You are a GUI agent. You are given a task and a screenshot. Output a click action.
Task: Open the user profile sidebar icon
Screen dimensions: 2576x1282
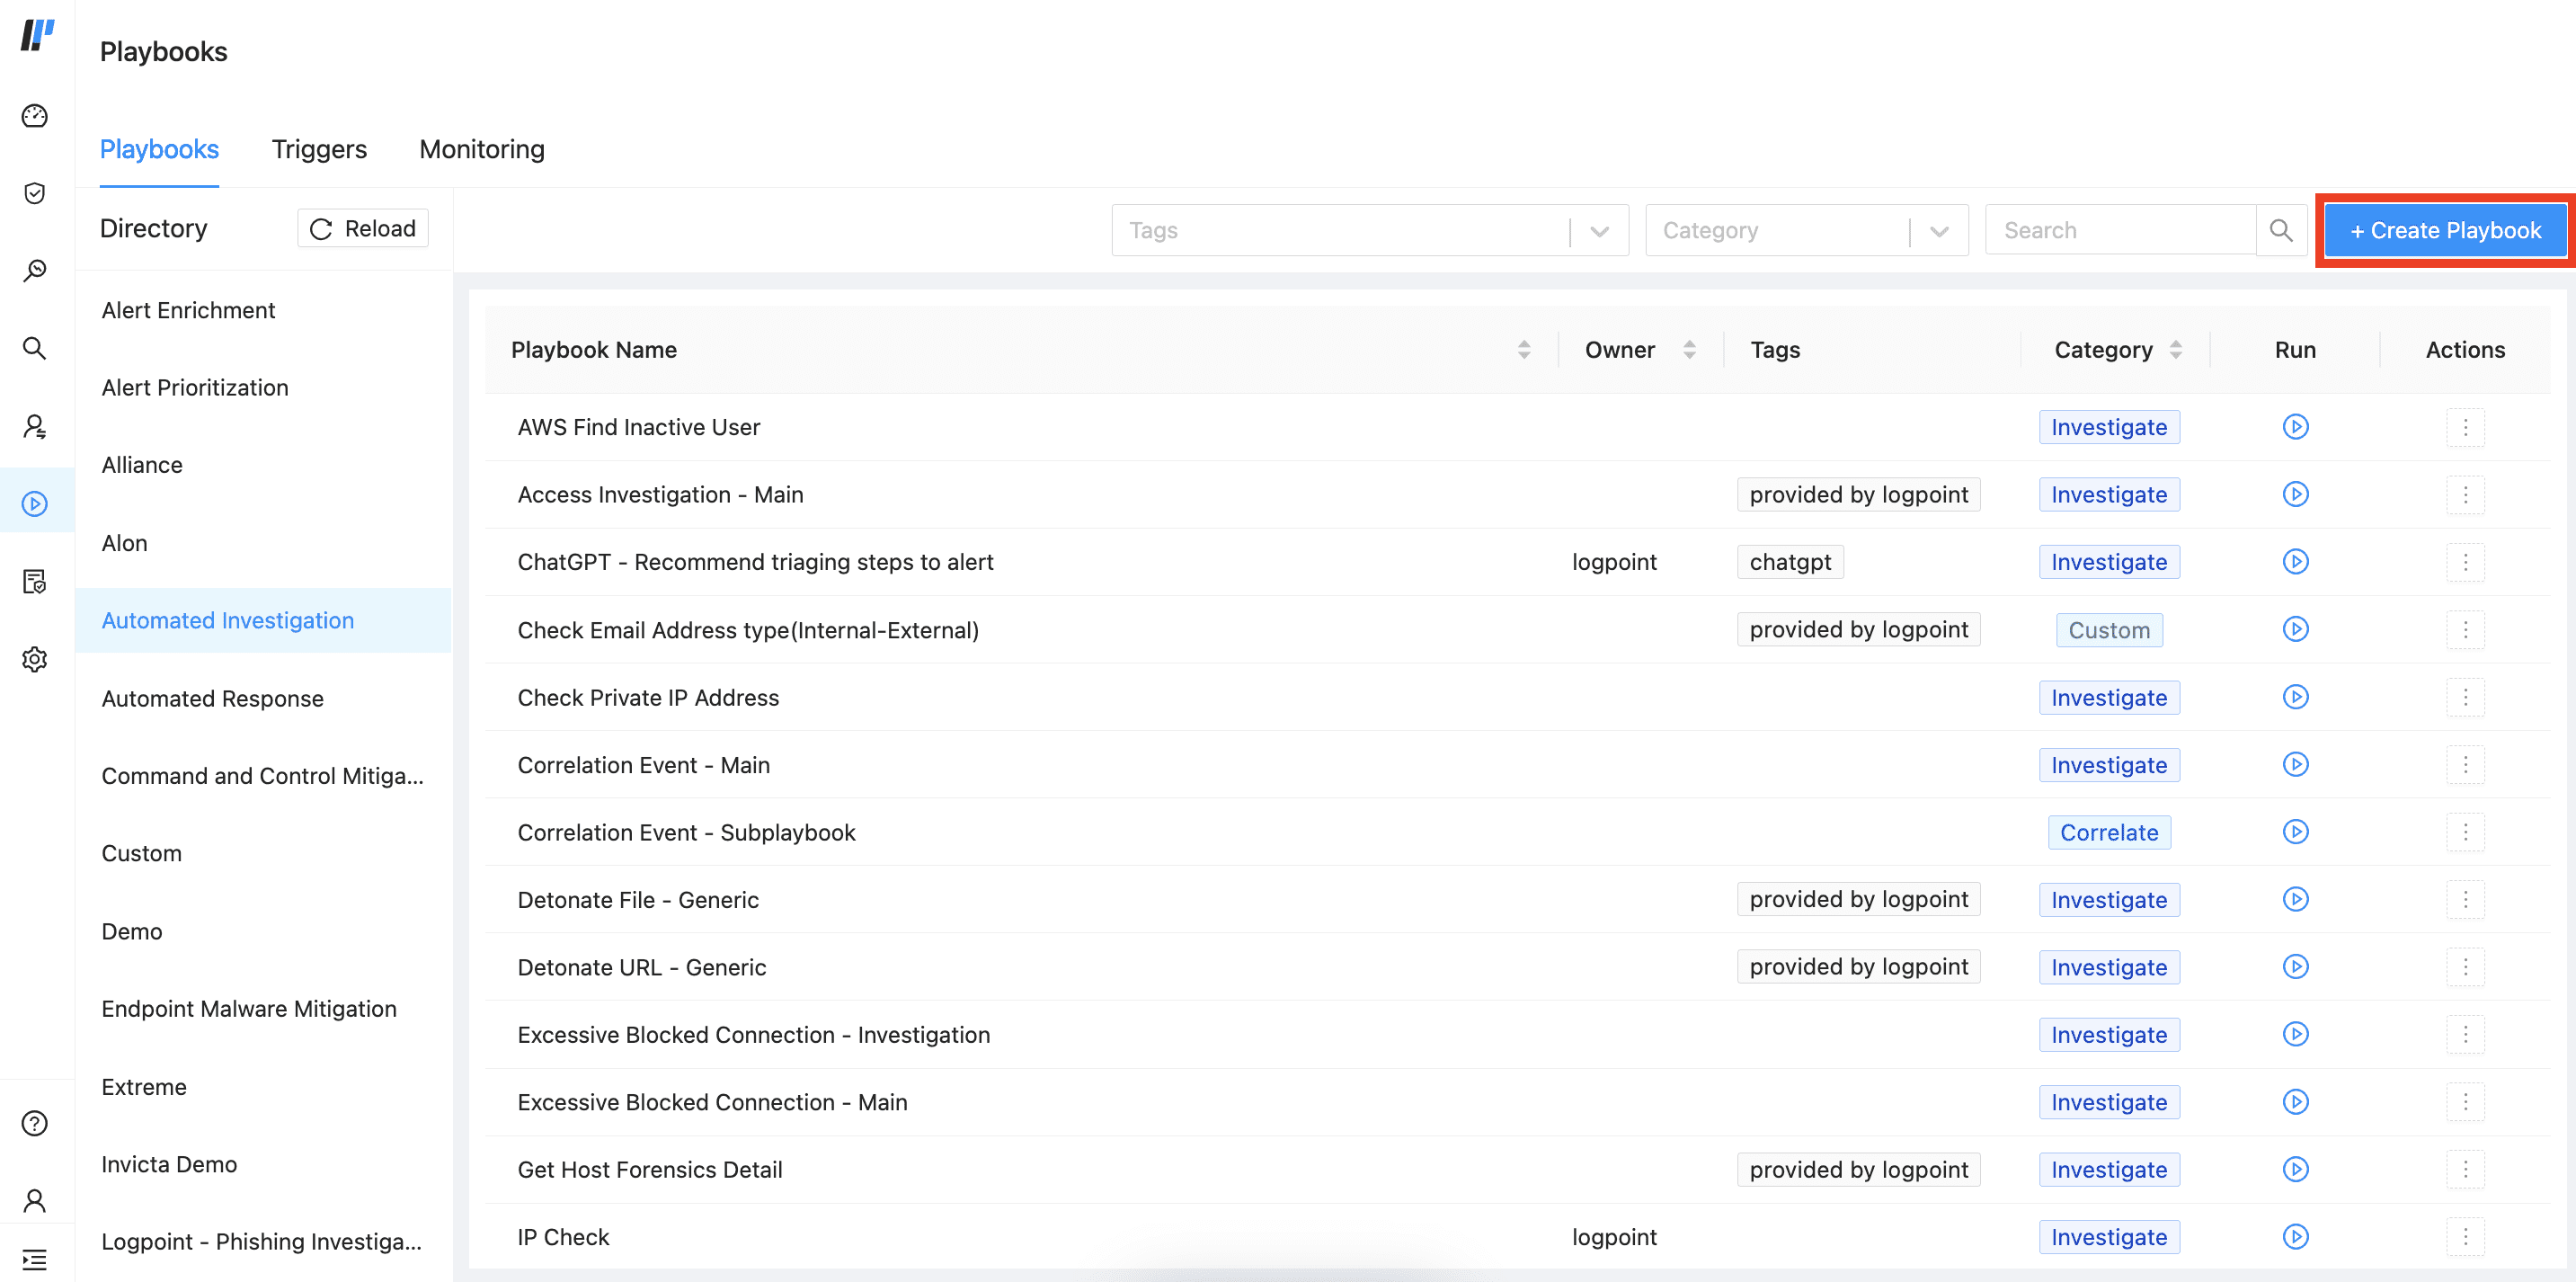(x=35, y=1200)
